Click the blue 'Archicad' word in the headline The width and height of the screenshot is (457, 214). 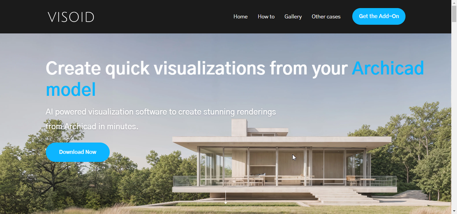click(387, 68)
